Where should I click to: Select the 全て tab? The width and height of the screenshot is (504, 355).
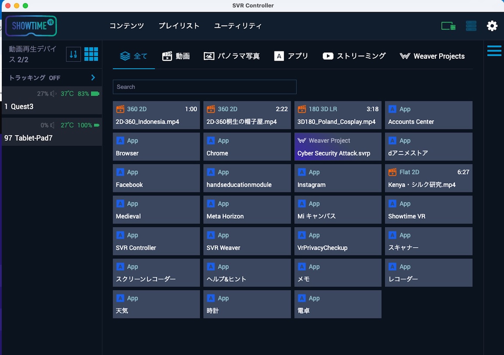pyautogui.click(x=134, y=56)
